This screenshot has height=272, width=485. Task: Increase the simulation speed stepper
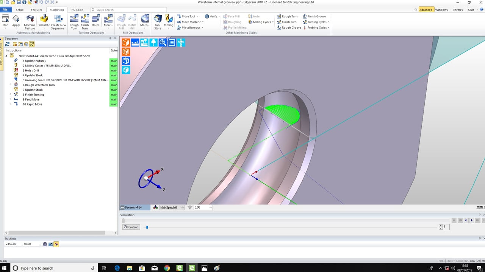point(441,226)
